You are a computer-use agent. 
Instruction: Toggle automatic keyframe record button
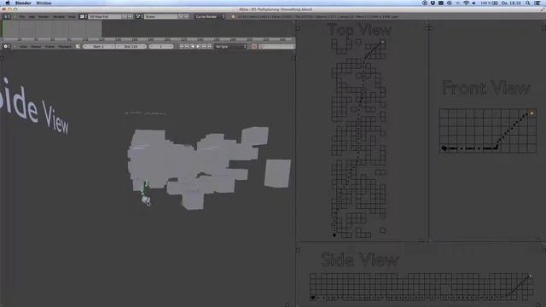click(x=254, y=46)
